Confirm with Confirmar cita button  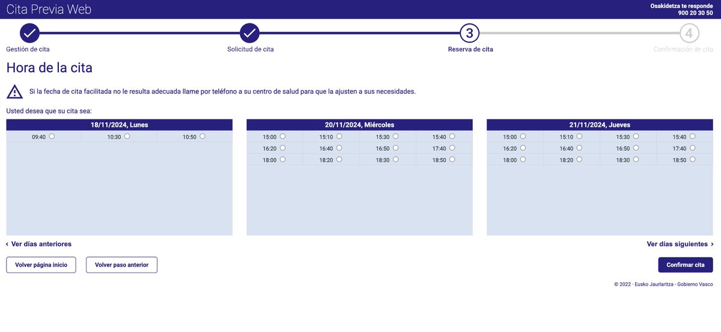coord(686,265)
